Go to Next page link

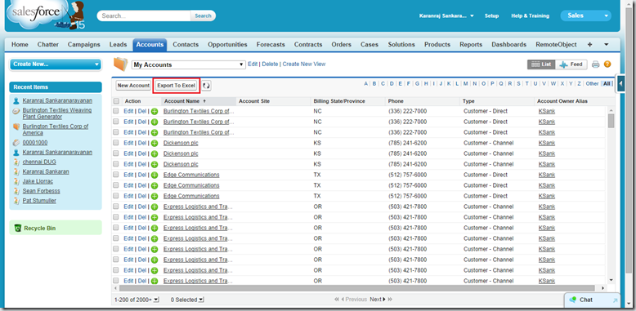click(x=378, y=300)
